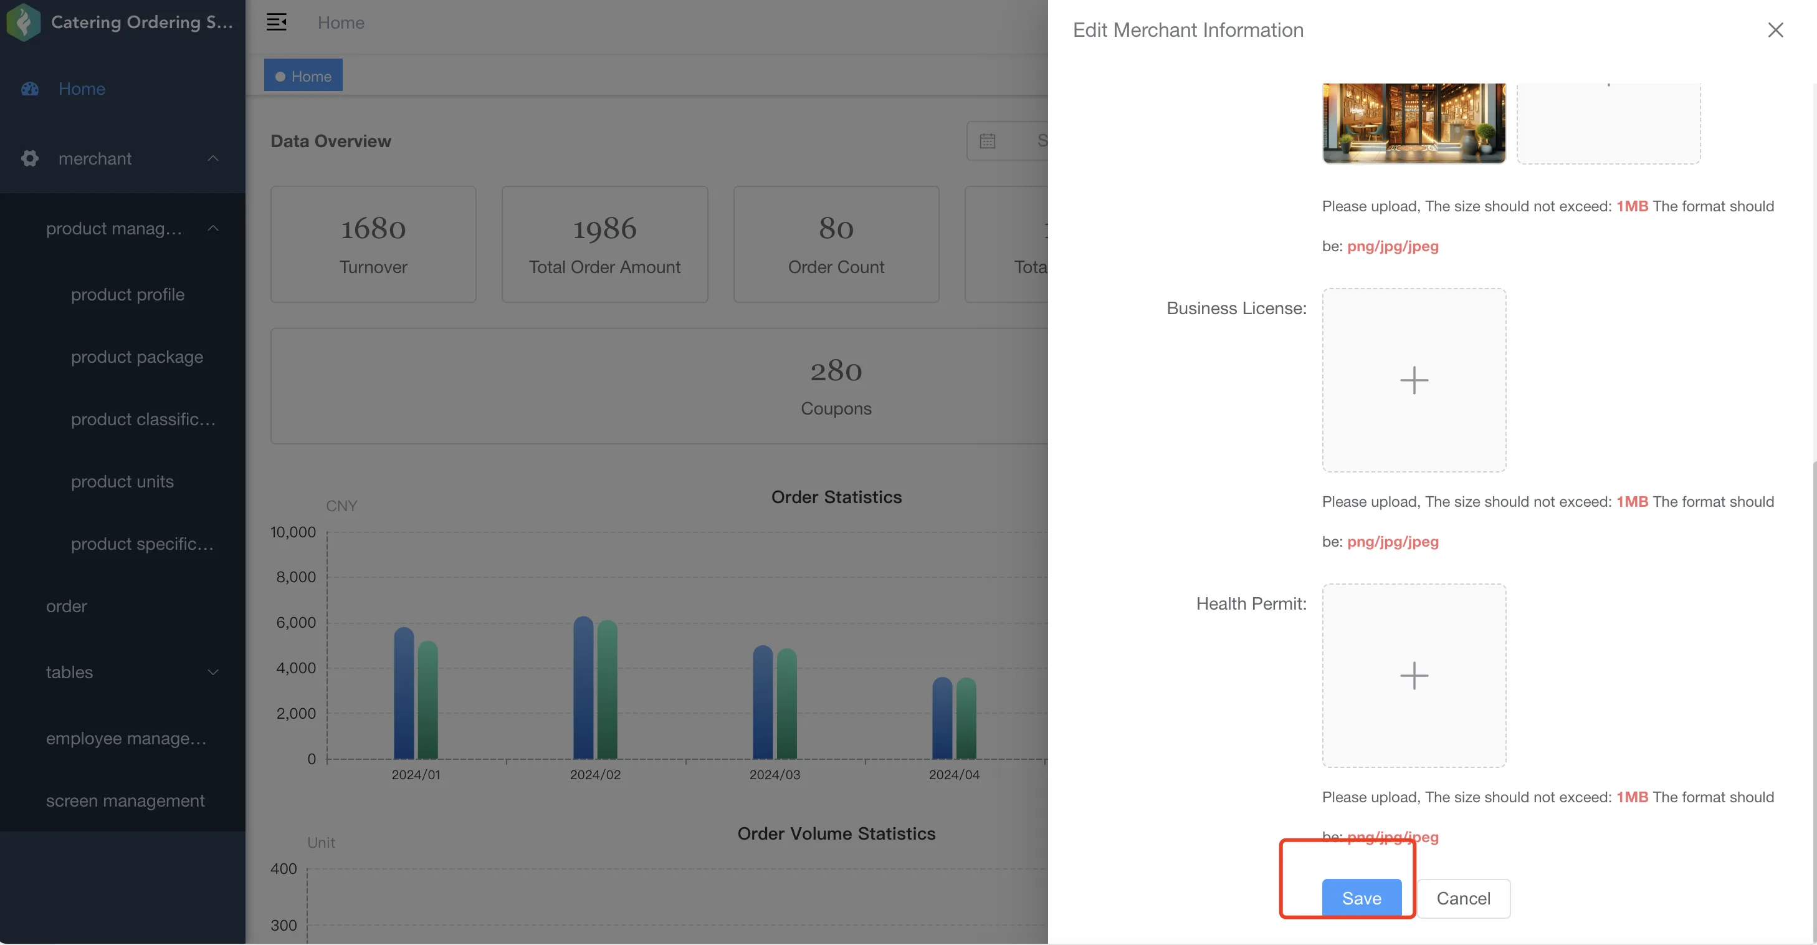This screenshot has width=1817, height=945.
Task: Click Home breadcrumb in top bar
Action: (341, 22)
